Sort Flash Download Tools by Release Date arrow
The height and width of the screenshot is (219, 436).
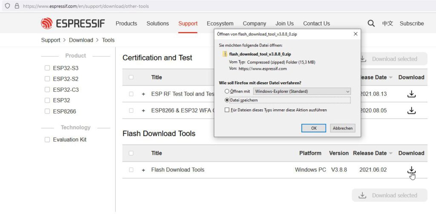(x=390, y=153)
